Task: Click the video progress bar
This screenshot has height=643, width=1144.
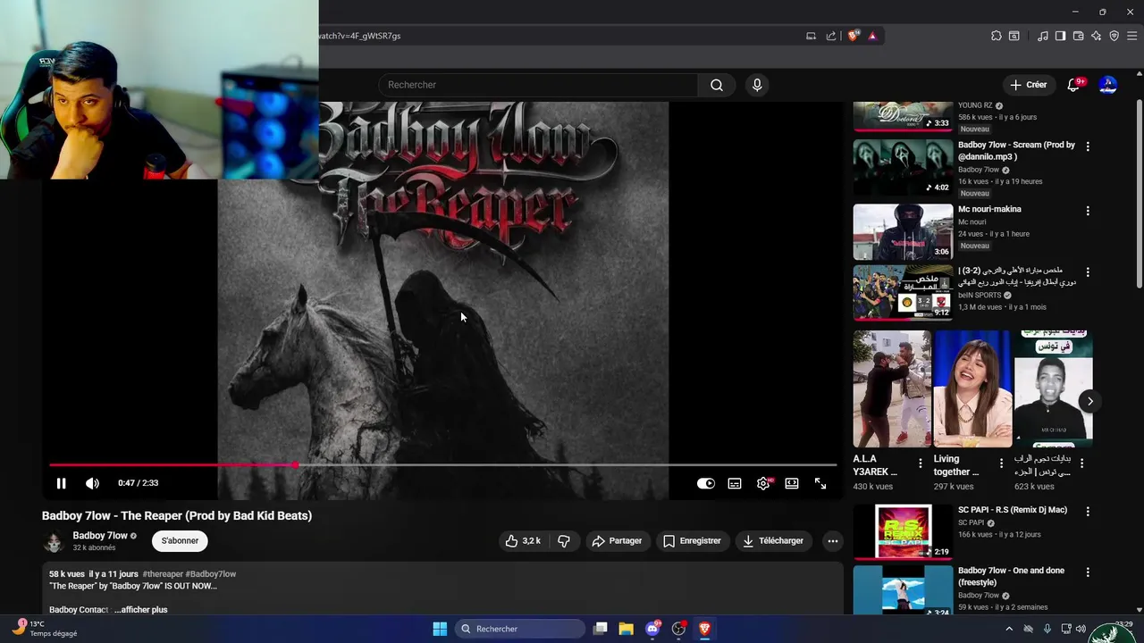Action: click(x=442, y=465)
